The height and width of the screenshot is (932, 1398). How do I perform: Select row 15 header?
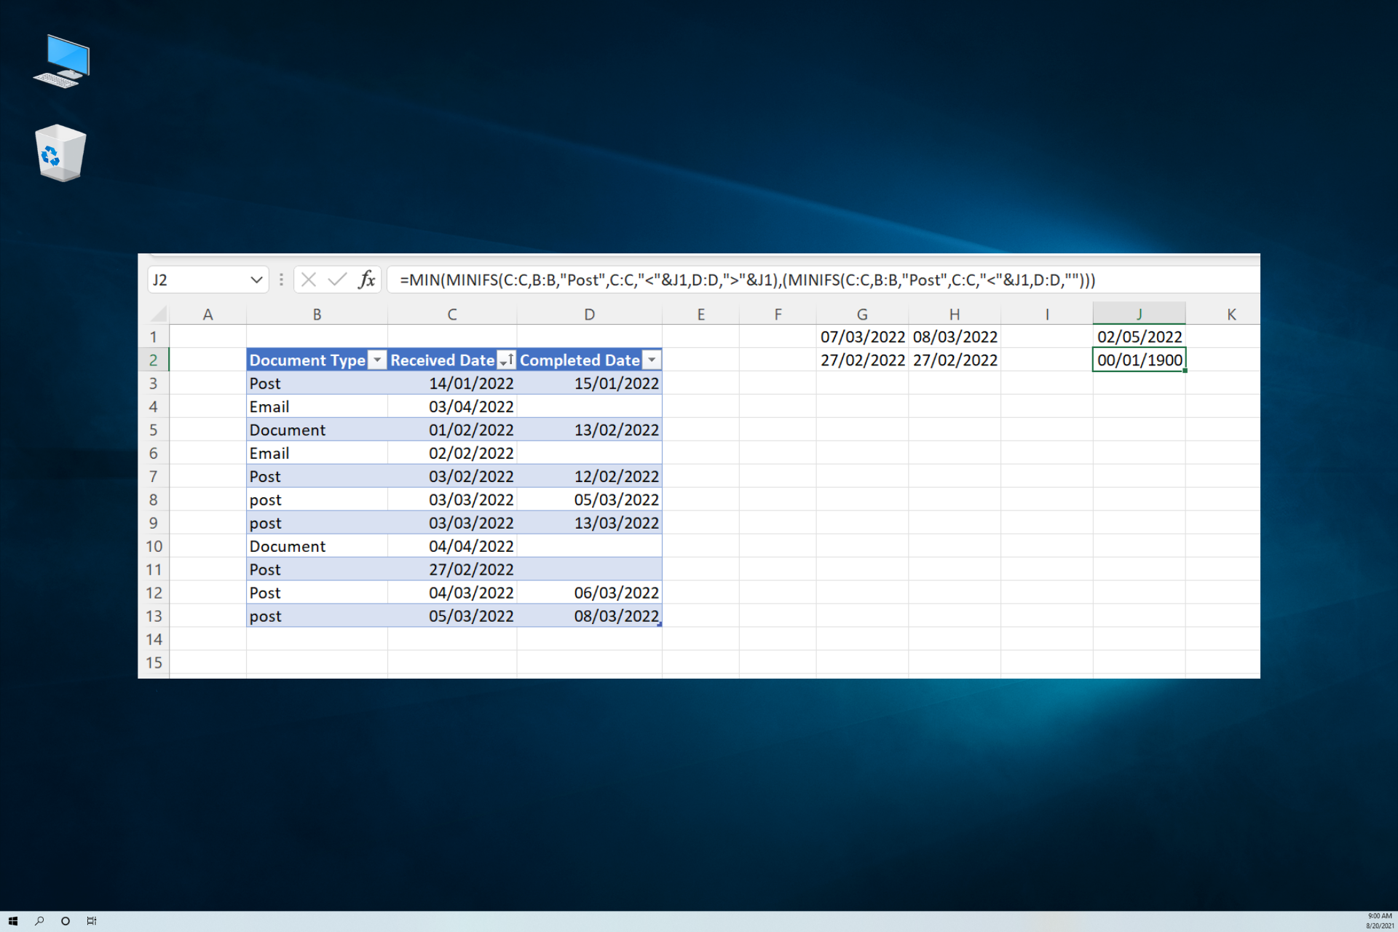pos(154,663)
